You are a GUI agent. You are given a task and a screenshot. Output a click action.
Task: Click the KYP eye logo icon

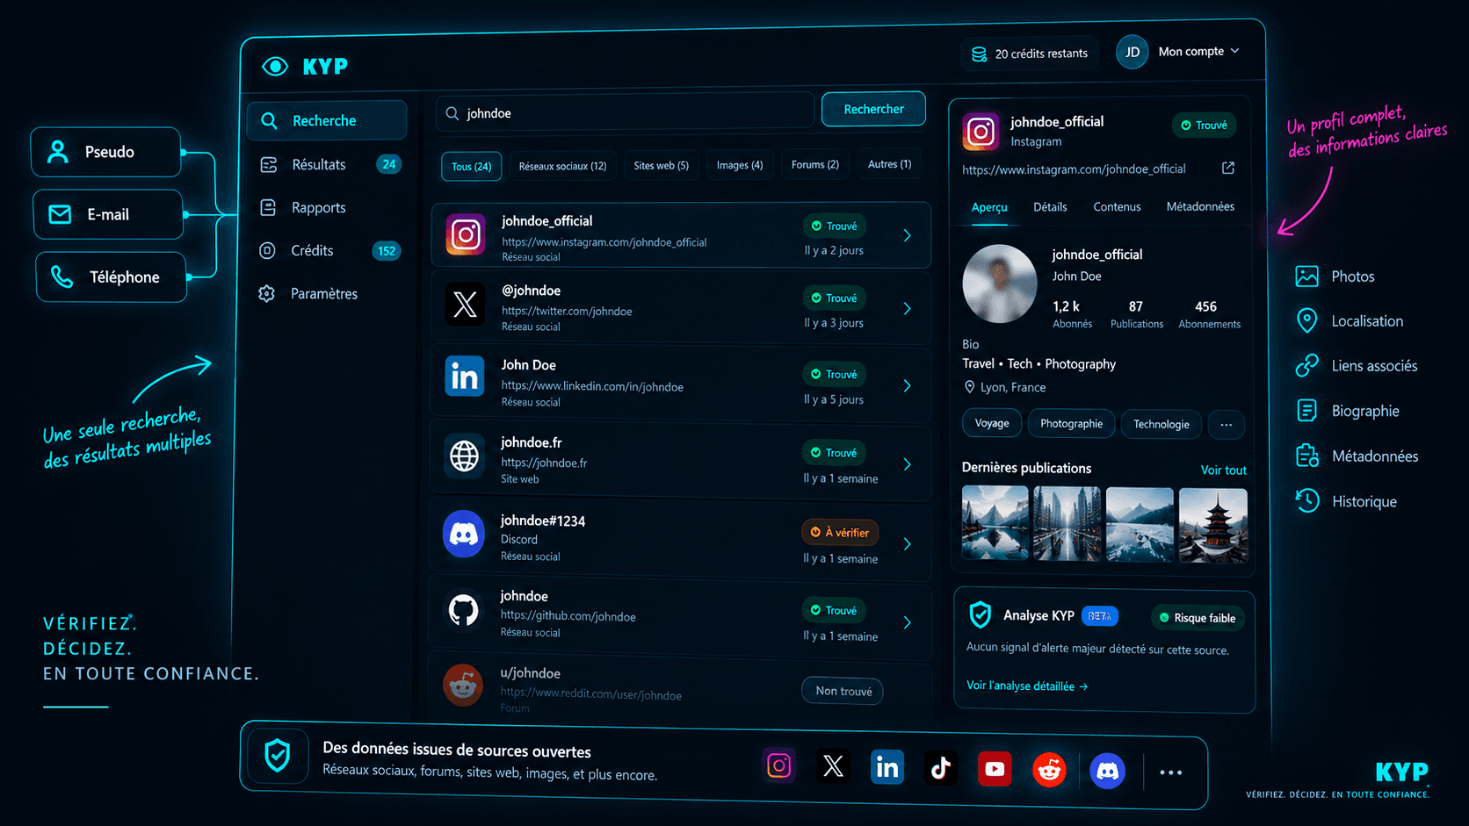(x=275, y=67)
